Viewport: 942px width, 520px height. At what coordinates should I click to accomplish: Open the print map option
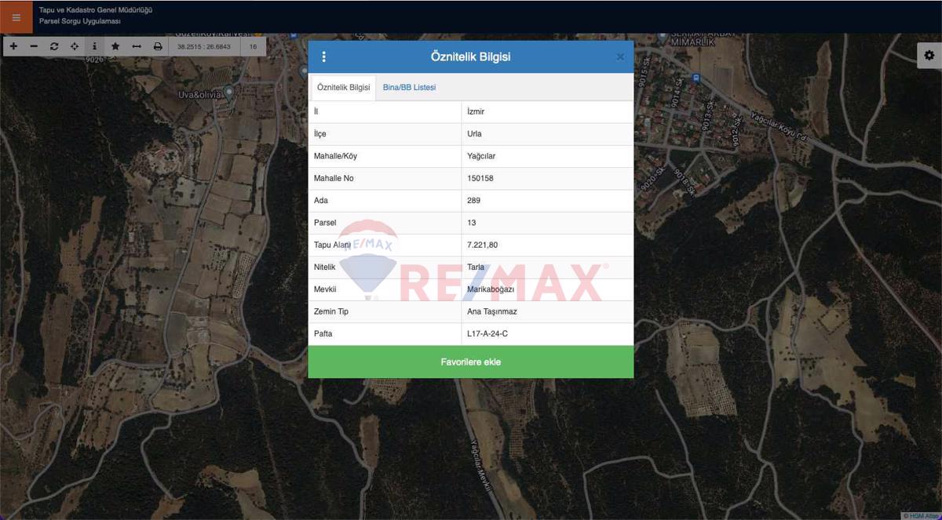pyautogui.click(x=155, y=46)
